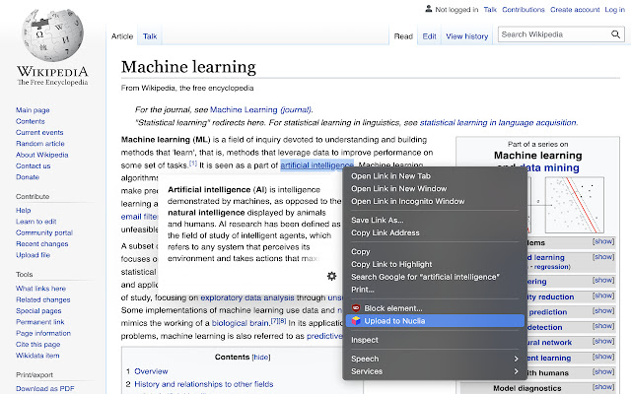Image resolution: width=631 pixels, height=394 pixels.
Task: Open Community portal
Action: click(x=44, y=232)
